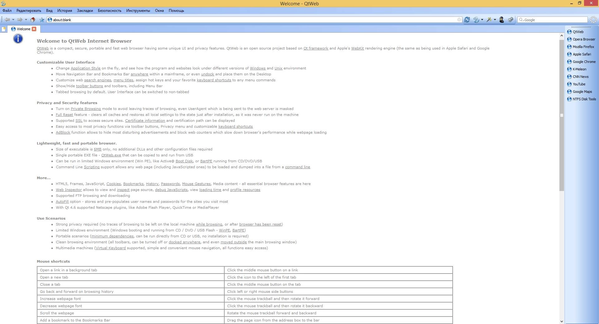
Task: Follow the WebKit link
Action: click(x=358, y=48)
